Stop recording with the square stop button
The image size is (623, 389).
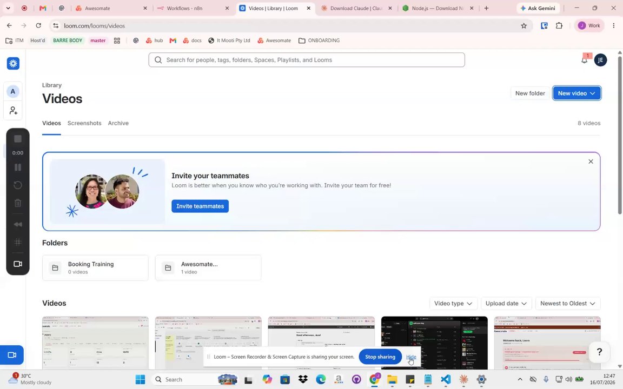(18, 139)
